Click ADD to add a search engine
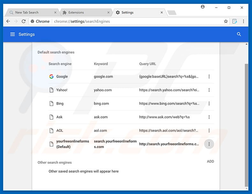252x194 pixels. (211, 161)
